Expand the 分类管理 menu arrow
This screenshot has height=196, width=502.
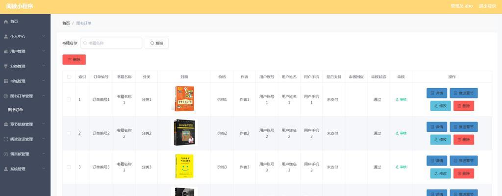44,66
